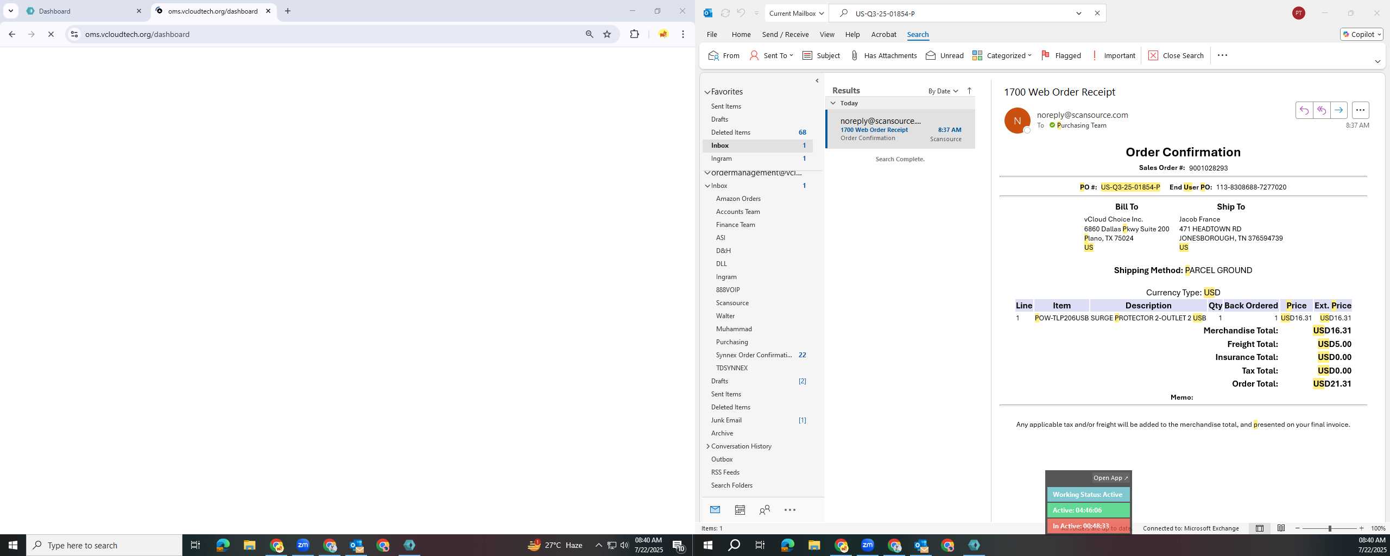Click the Chrome back navigation arrow

click(12, 34)
